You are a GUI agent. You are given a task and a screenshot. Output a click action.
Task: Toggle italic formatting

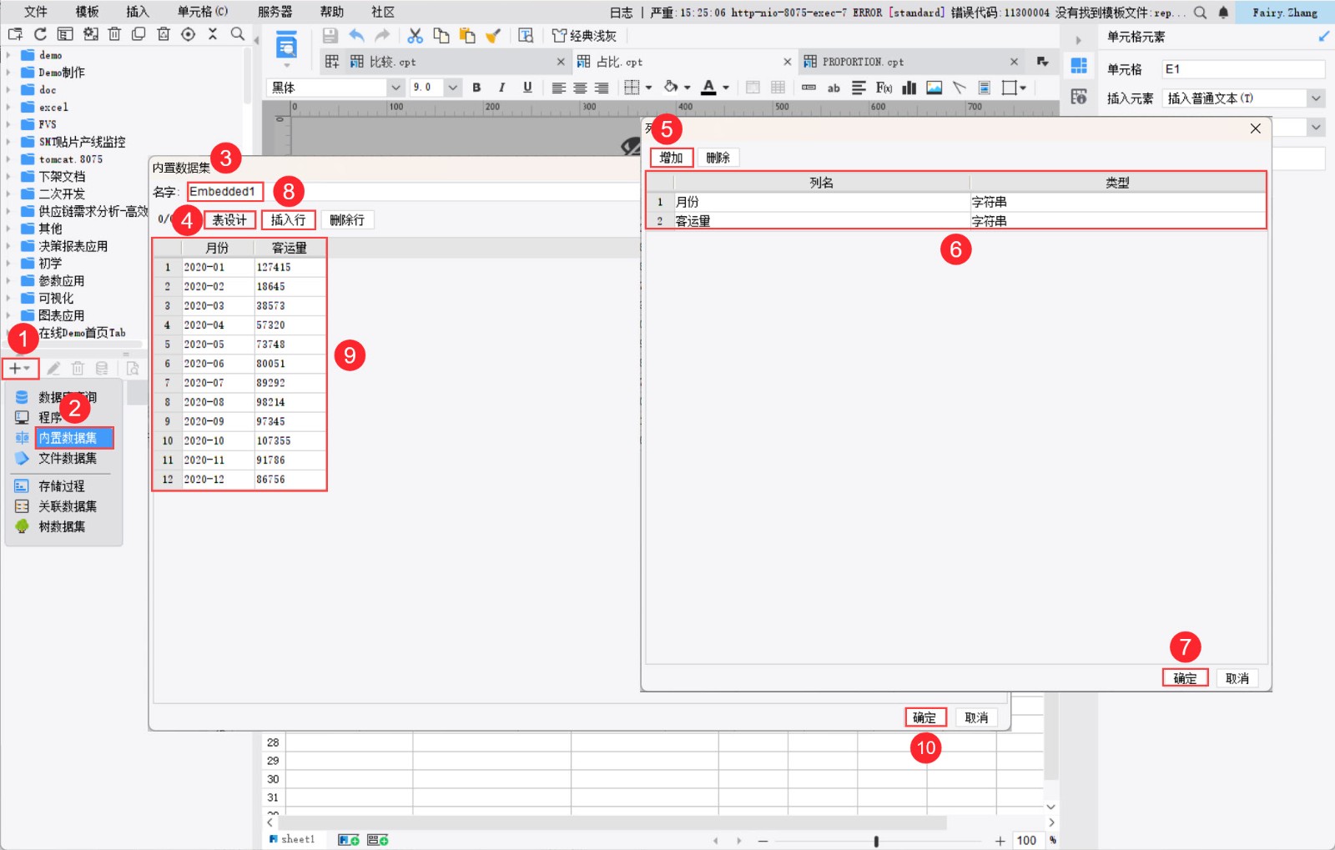501,88
